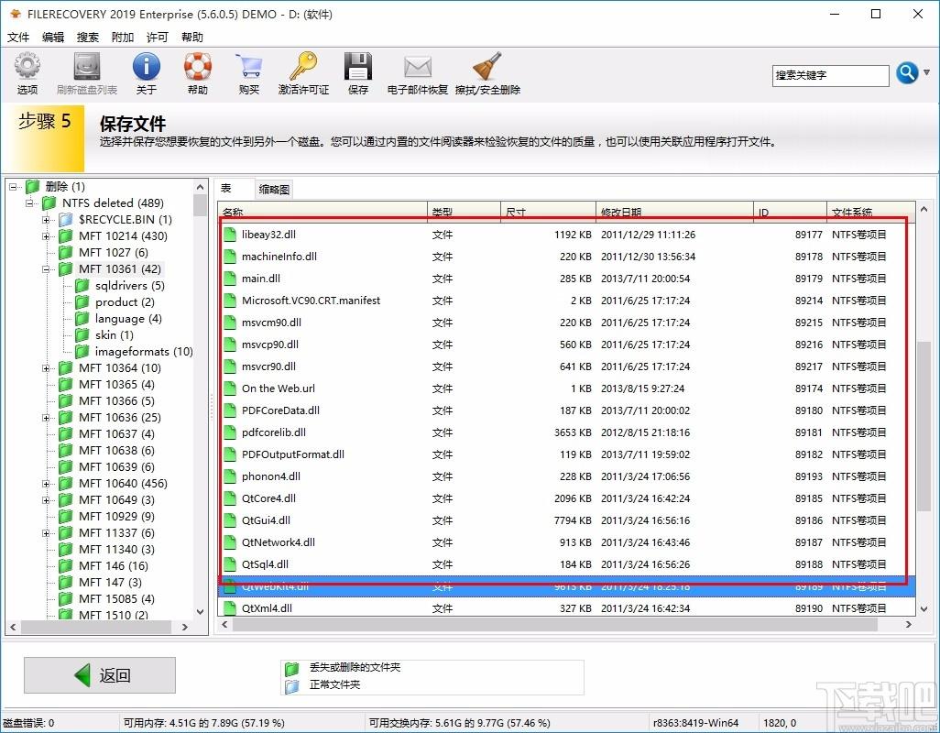Click the Purchase shopping cart icon
The height and width of the screenshot is (733, 940).
(249, 73)
